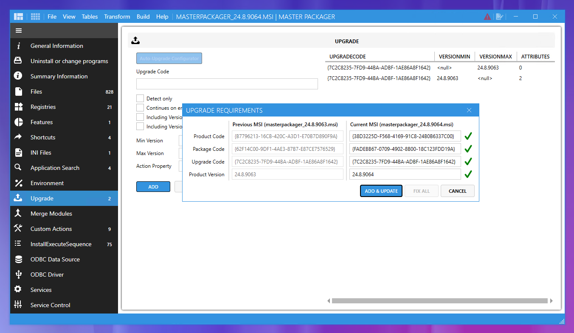Screen dimensions: 574x333
Task: Click the Files sidebar icon
Action: tap(18, 92)
